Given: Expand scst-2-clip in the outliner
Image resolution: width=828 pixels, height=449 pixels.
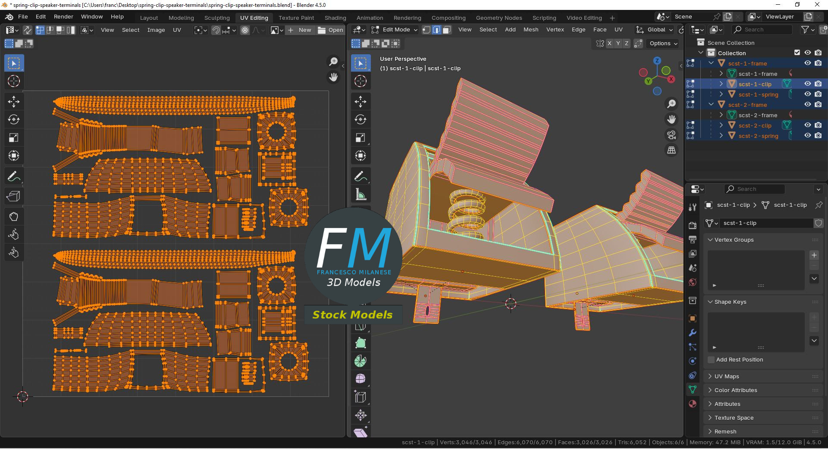Looking at the screenshot, I should pyautogui.click(x=721, y=125).
